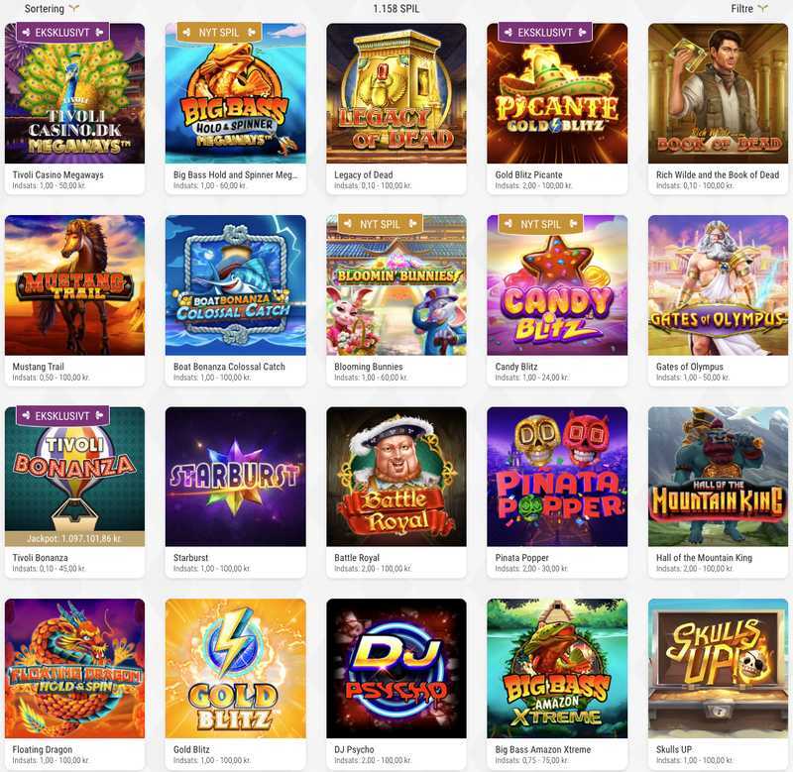Select the Starburst game thumbnail
This screenshot has width=793, height=772.
(236, 477)
